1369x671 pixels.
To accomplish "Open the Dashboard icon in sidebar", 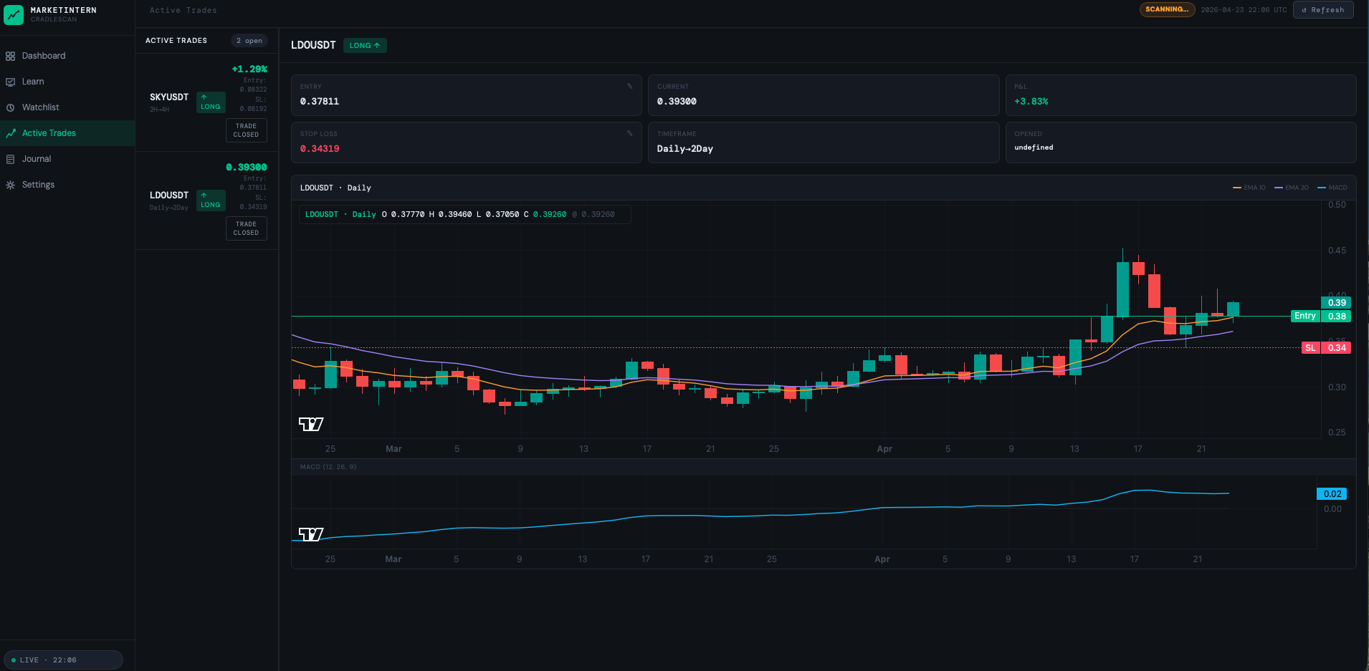I will tap(10, 56).
